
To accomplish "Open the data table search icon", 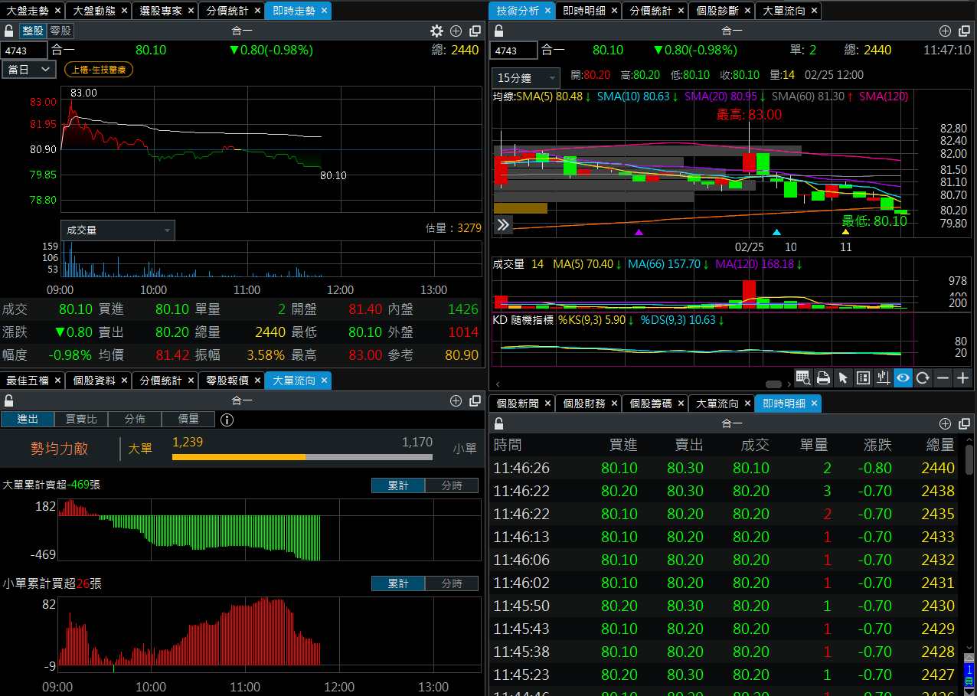I will point(802,377).
